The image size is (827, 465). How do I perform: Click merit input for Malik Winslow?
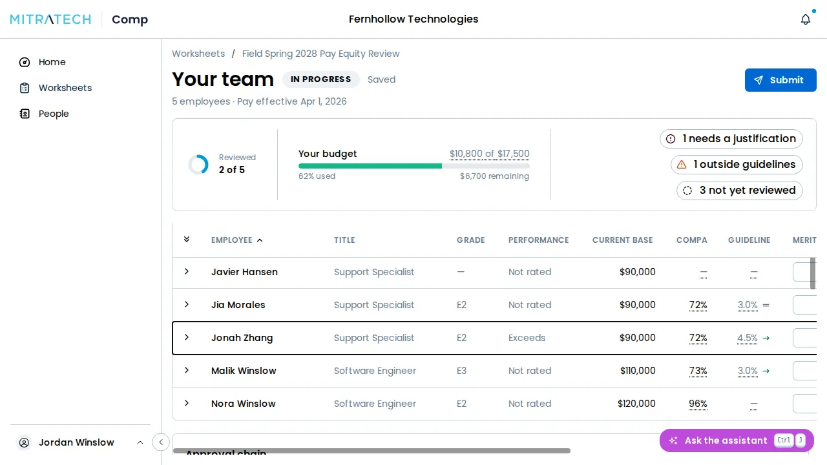[x=804, y=371]
